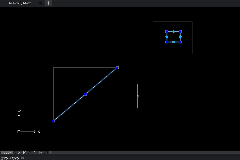Viewport: 240px width, 160px height.
Task: Switch to the シート1 layout tab
Action: [22, 152]
